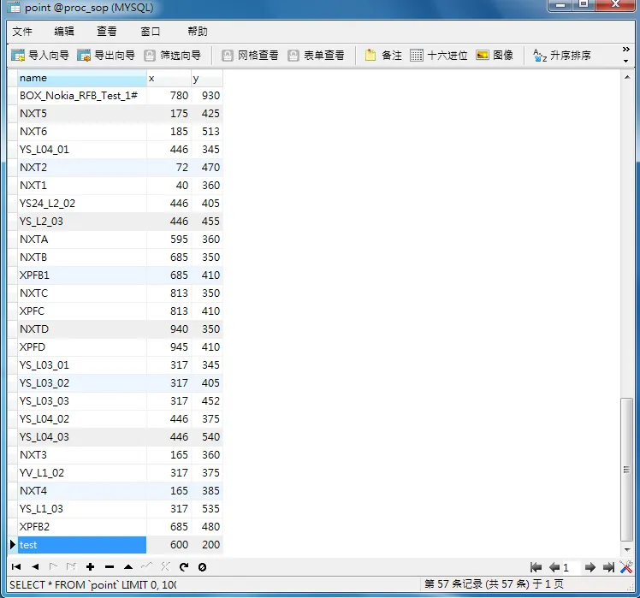Click y value 200 in test row
This screenshot has width=640, height=598.
click(x=207, y=545)
